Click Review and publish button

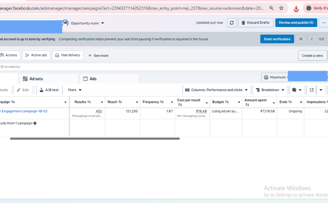click(x=296, y=23)
